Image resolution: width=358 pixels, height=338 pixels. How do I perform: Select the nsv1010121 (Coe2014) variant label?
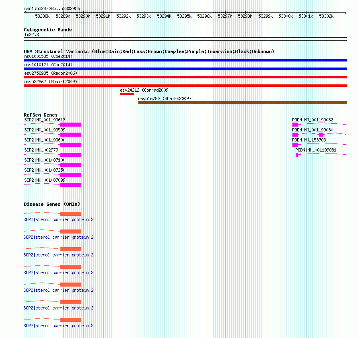48,65
